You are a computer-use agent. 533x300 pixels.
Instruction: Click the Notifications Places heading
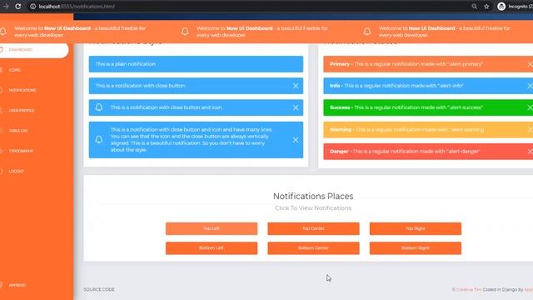pyautogui.click(x=313, y=197)
